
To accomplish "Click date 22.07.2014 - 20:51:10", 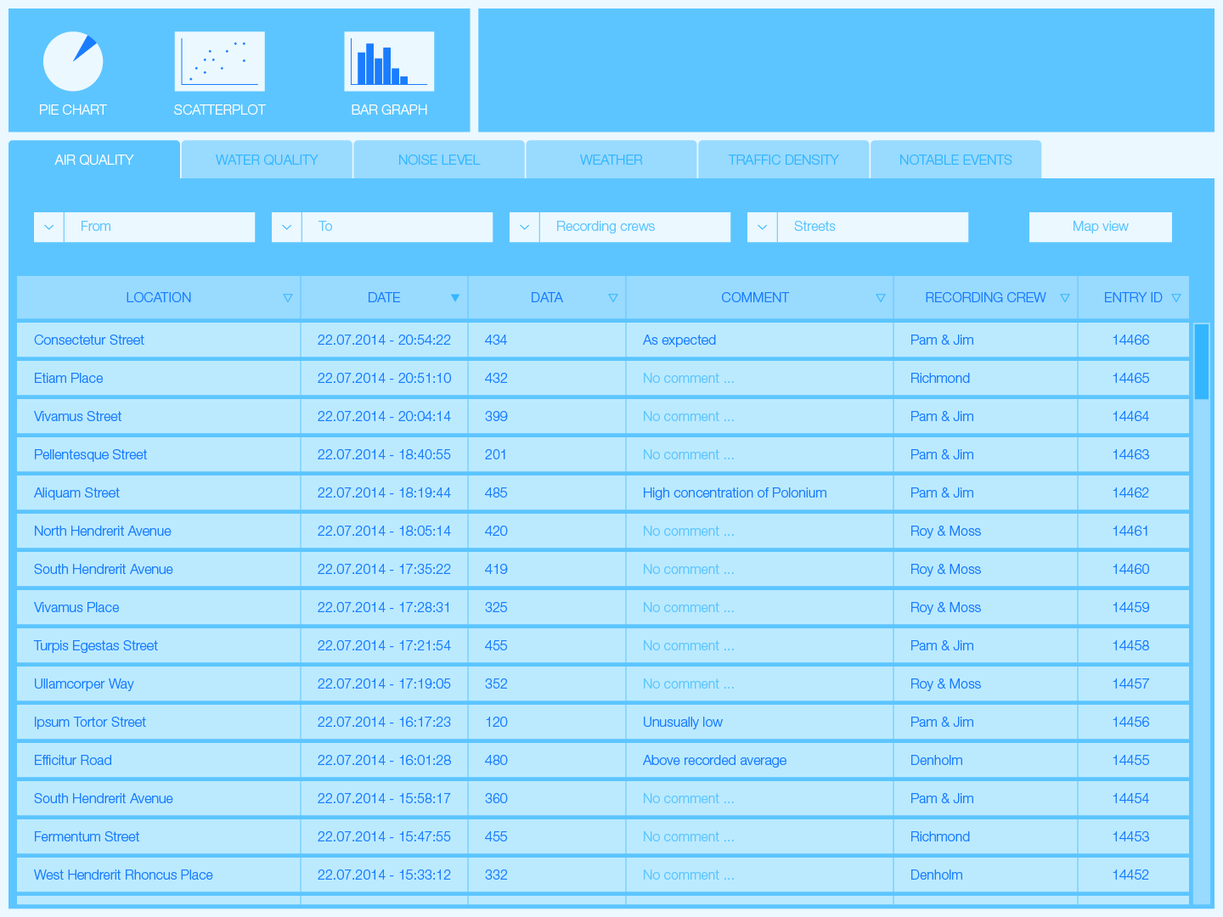I will [x=384, y=379].
